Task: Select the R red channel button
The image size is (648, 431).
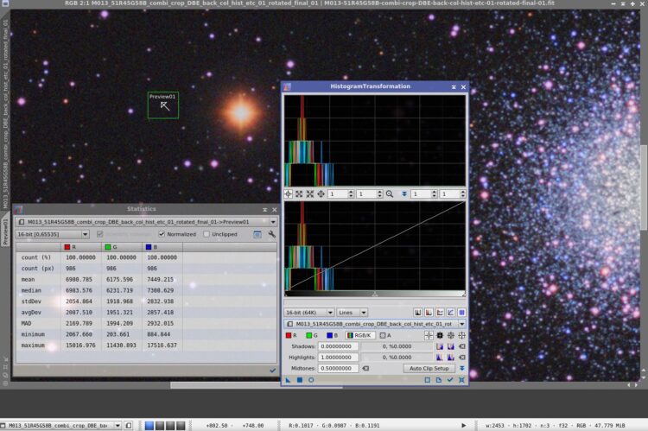Action: tap(291, 335)
